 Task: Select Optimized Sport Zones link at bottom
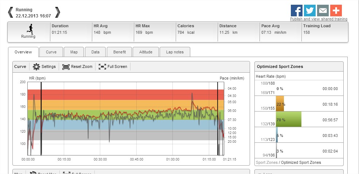(x=301, y=162)
